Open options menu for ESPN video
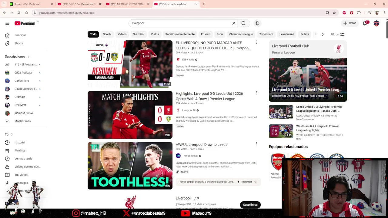Image resolution: width=388 pixels, height=218 pixels. [x=256, y=42]
